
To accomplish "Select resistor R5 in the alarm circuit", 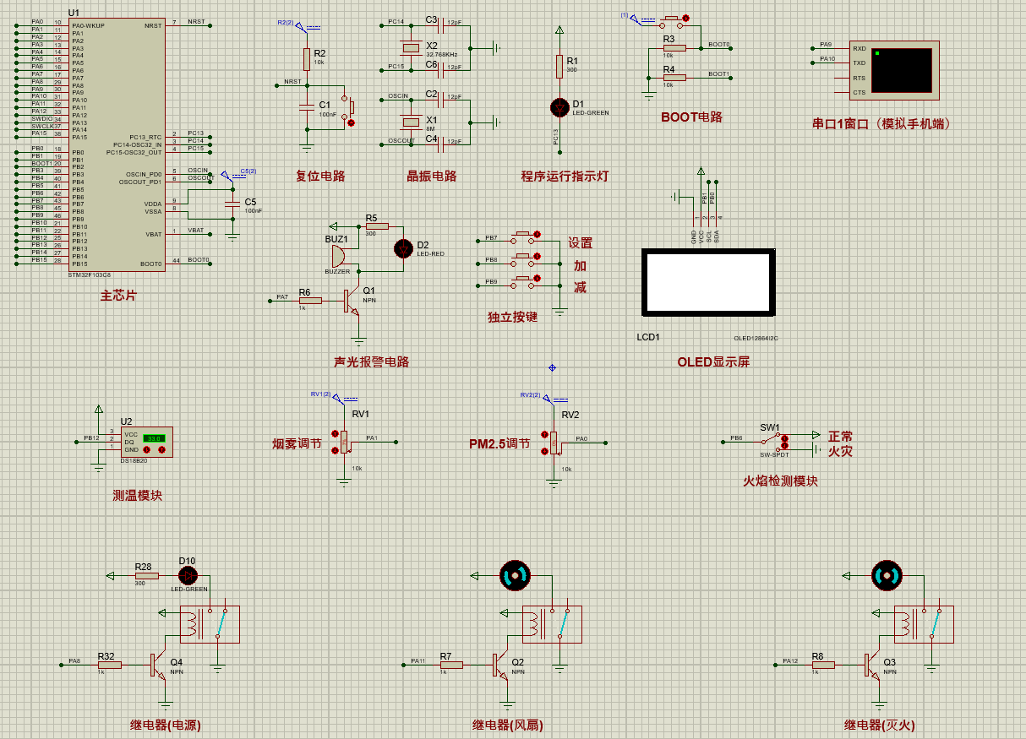I will [x=377, y=226].
